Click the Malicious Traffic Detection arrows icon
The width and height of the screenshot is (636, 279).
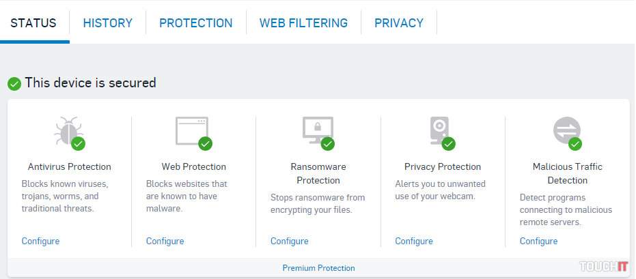click(566, 129)
